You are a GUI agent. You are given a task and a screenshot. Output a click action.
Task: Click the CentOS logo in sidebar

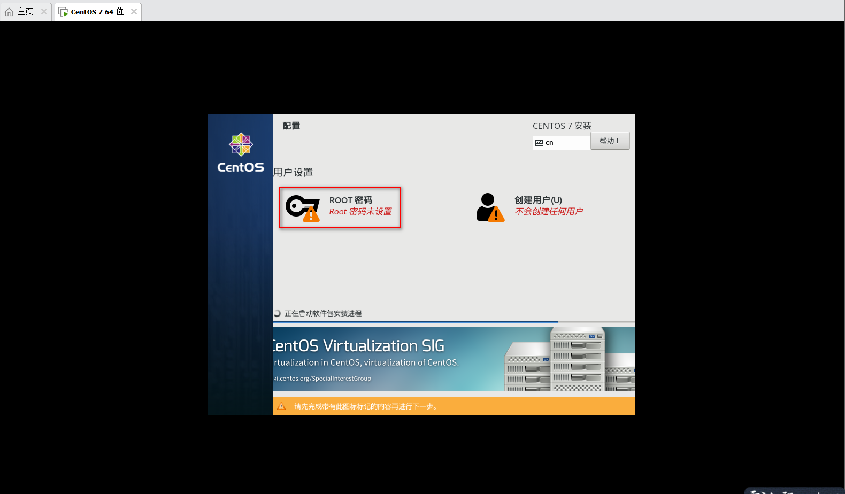(x=241, y=153)
